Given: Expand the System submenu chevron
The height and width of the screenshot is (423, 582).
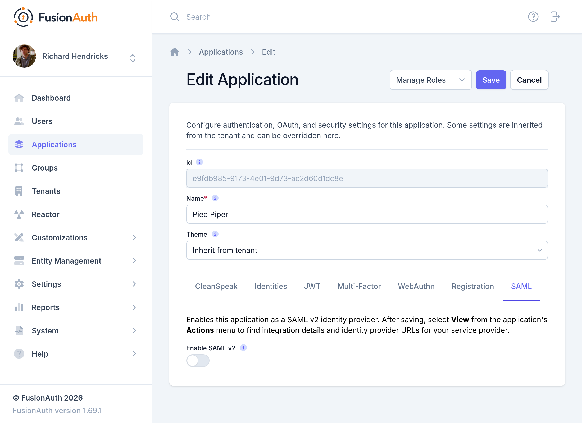Looking at the screenshot, I should [x=134, y=331].
